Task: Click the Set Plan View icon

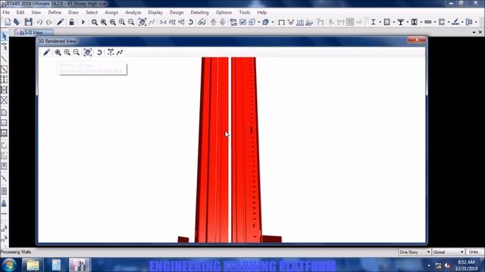Action: (x=172, y=22)
